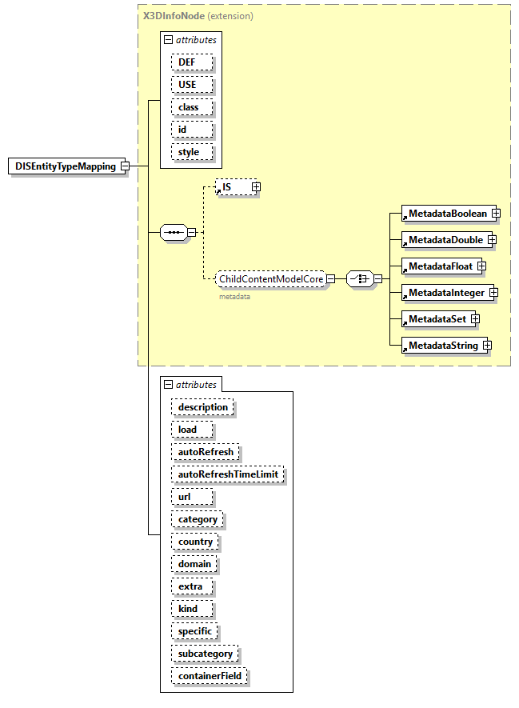Image resolution: width=519 pixels, height=708 pixels.
Task: Collapse the upper attributes box
Action: click(x=169, y=39)
